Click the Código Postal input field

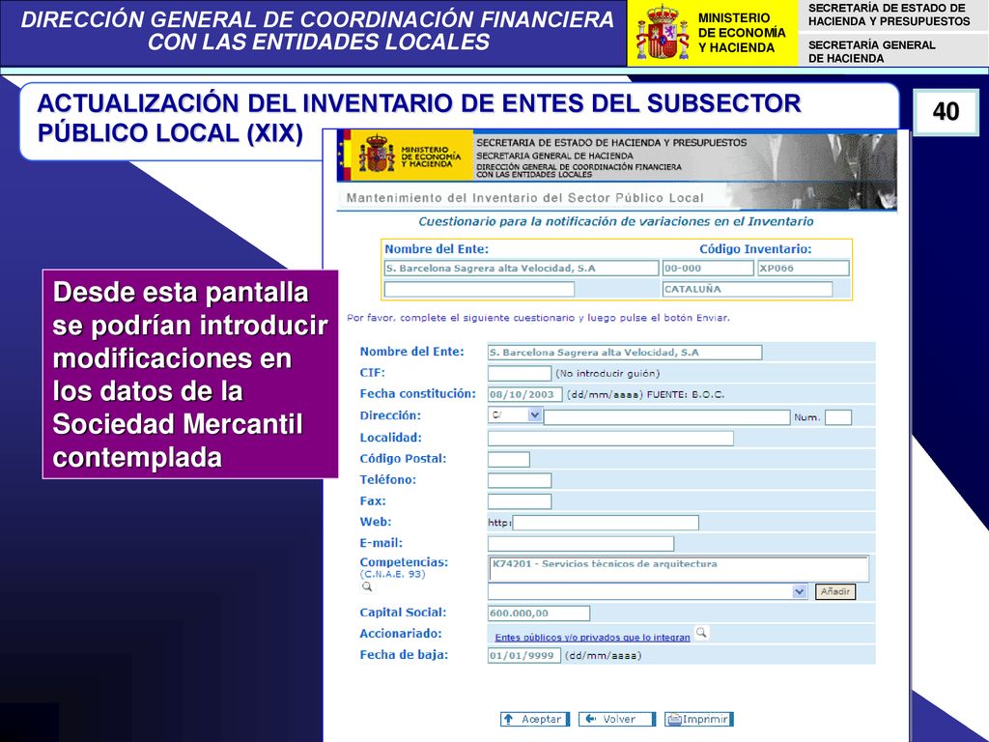(x=509, y=459)
